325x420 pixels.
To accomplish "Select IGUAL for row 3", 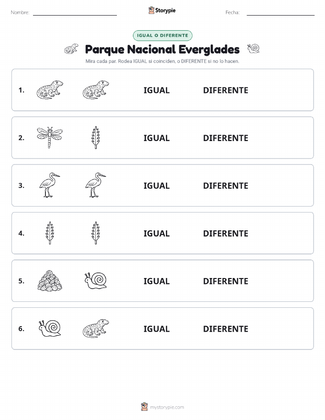I will [157, 185].
